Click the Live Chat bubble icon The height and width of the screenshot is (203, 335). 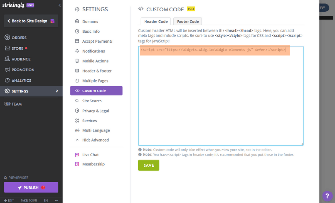[x=77, y=155]
